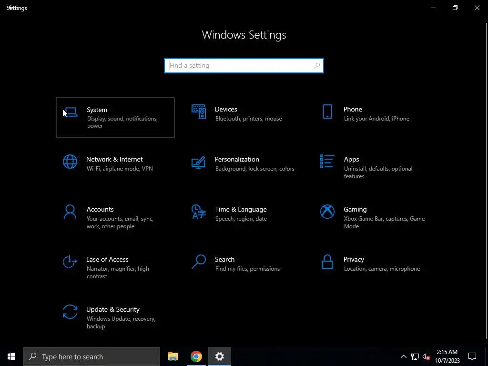The height and width of the screenshot is (366, 488).
Task: Click the Update & Security title text
Action: tap(112, 310)
